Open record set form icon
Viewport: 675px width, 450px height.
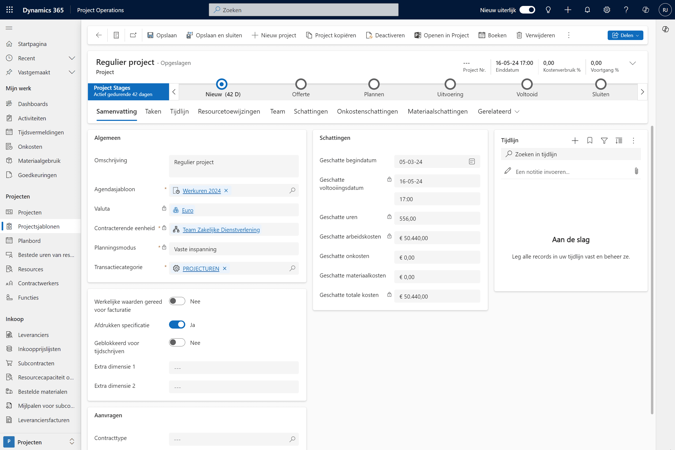coord(116,35)
